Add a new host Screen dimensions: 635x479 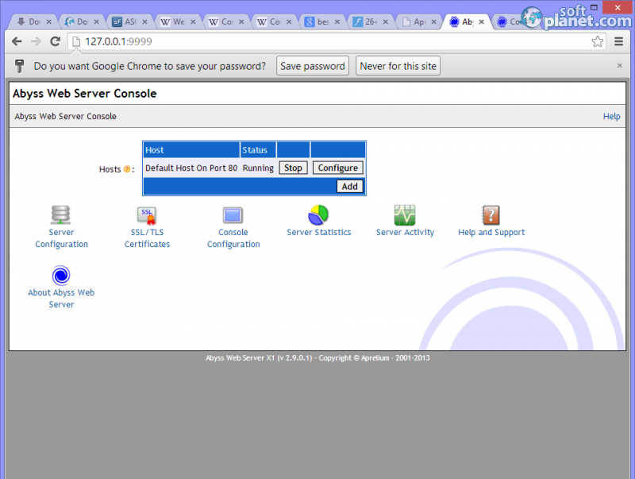(x=349, y=187)
